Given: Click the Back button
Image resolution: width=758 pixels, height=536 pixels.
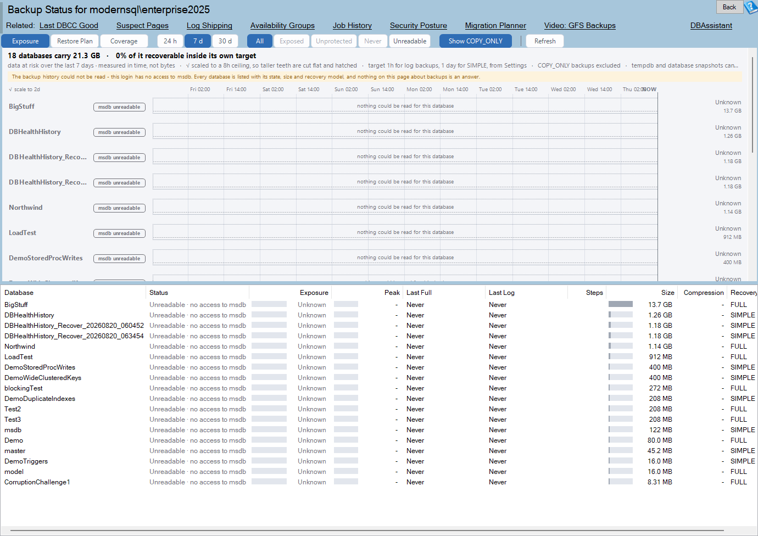Looking at the screenshot, I should [729, 7].
